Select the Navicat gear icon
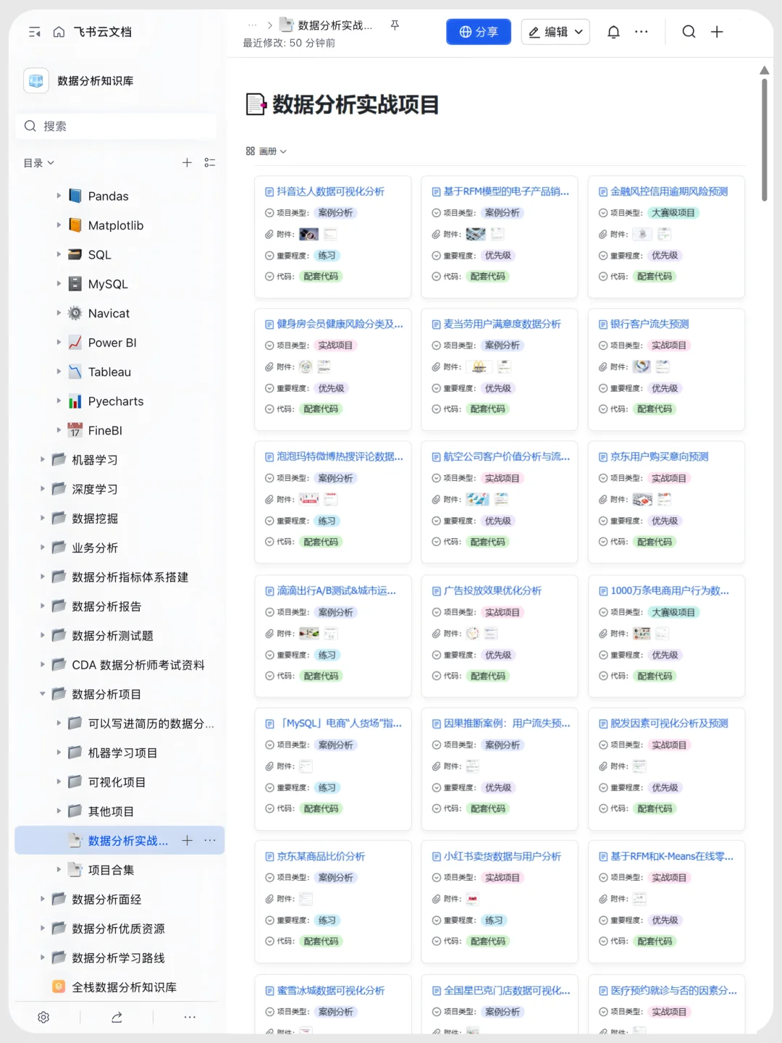 tap(75, 313)
